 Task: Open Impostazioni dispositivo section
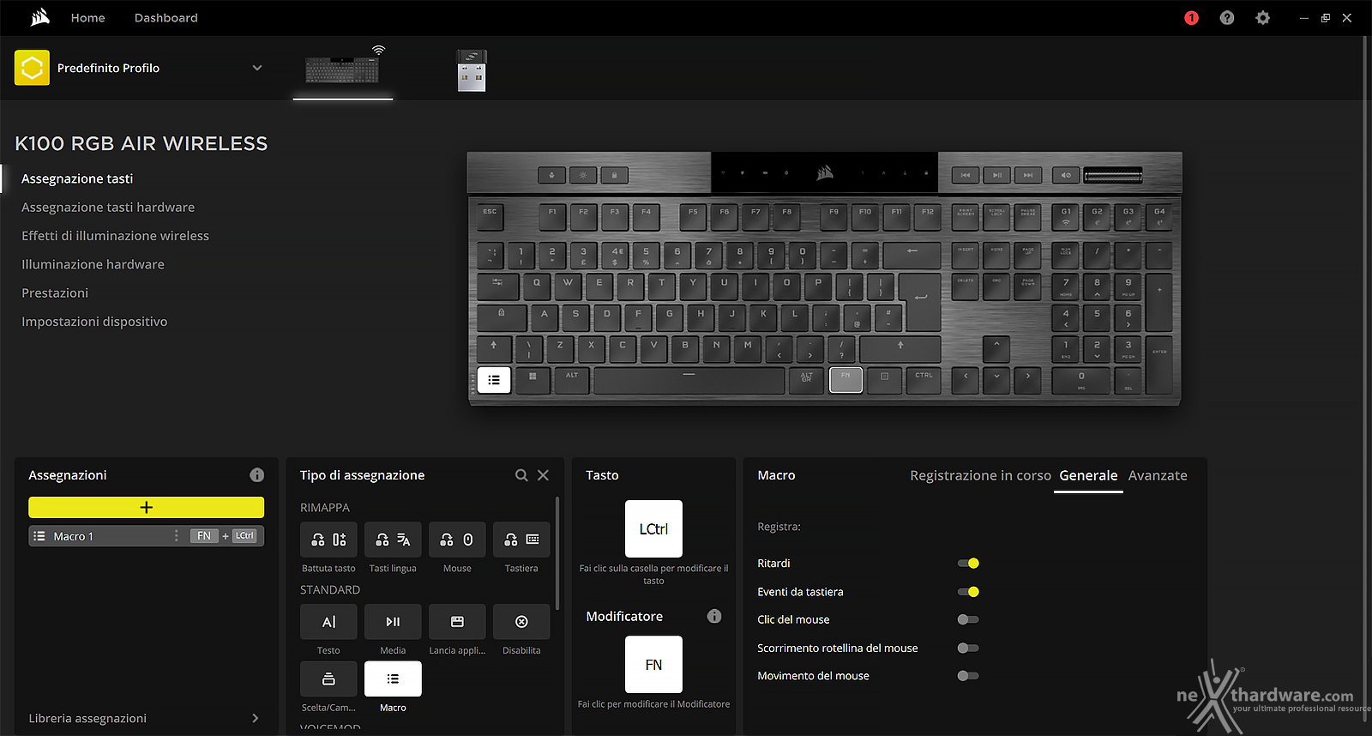tap(94, 322)
